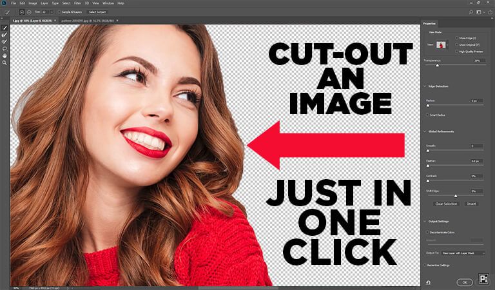Open the Window menu
This screenshot has height=290, width=495.
(108, 3)
